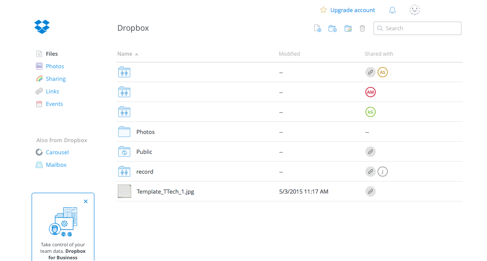
Task: Click the link icon in Public row
Action: coord(371,152)
